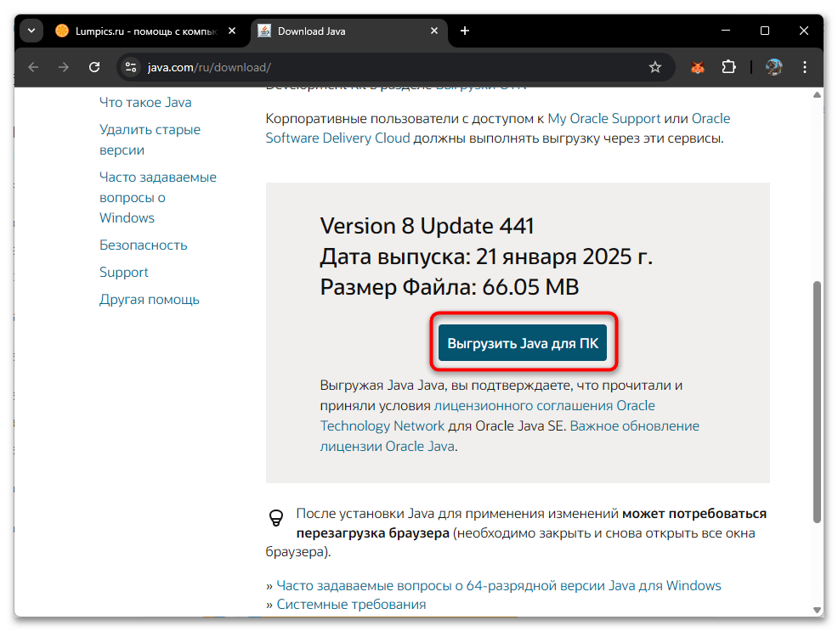View site information icon in address bar
The height and width of the screenshot is (631, 838).
130,67
